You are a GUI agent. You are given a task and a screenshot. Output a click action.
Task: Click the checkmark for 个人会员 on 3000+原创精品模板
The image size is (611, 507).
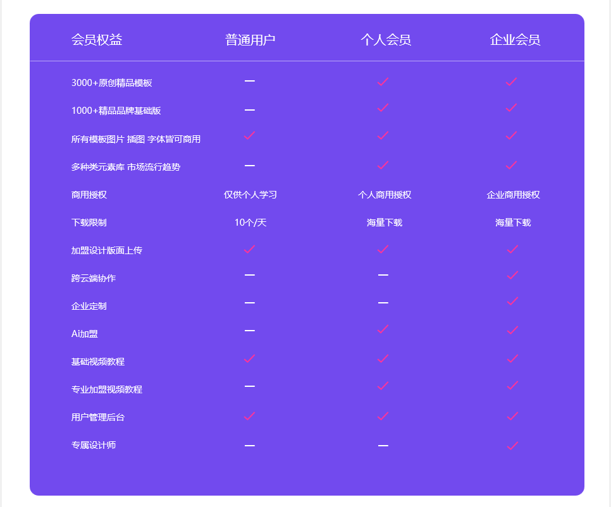pos(382,81)
